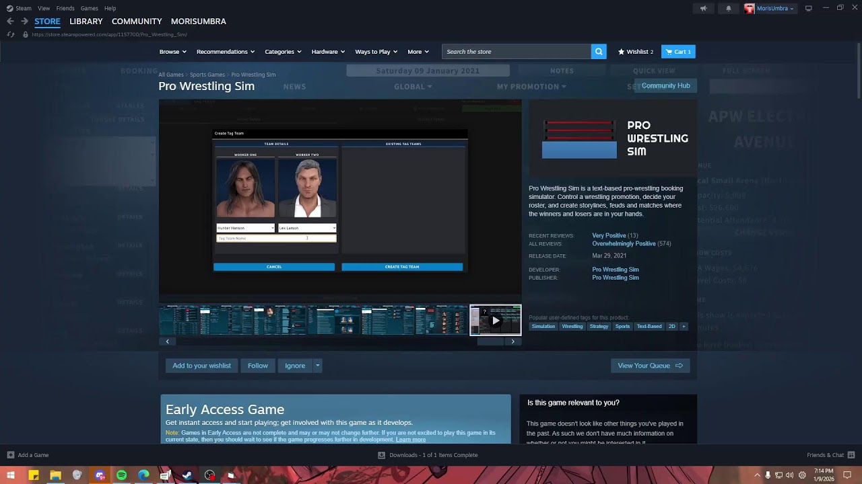
Task: Switch to the STORE tab
Action: click(47, 22)
